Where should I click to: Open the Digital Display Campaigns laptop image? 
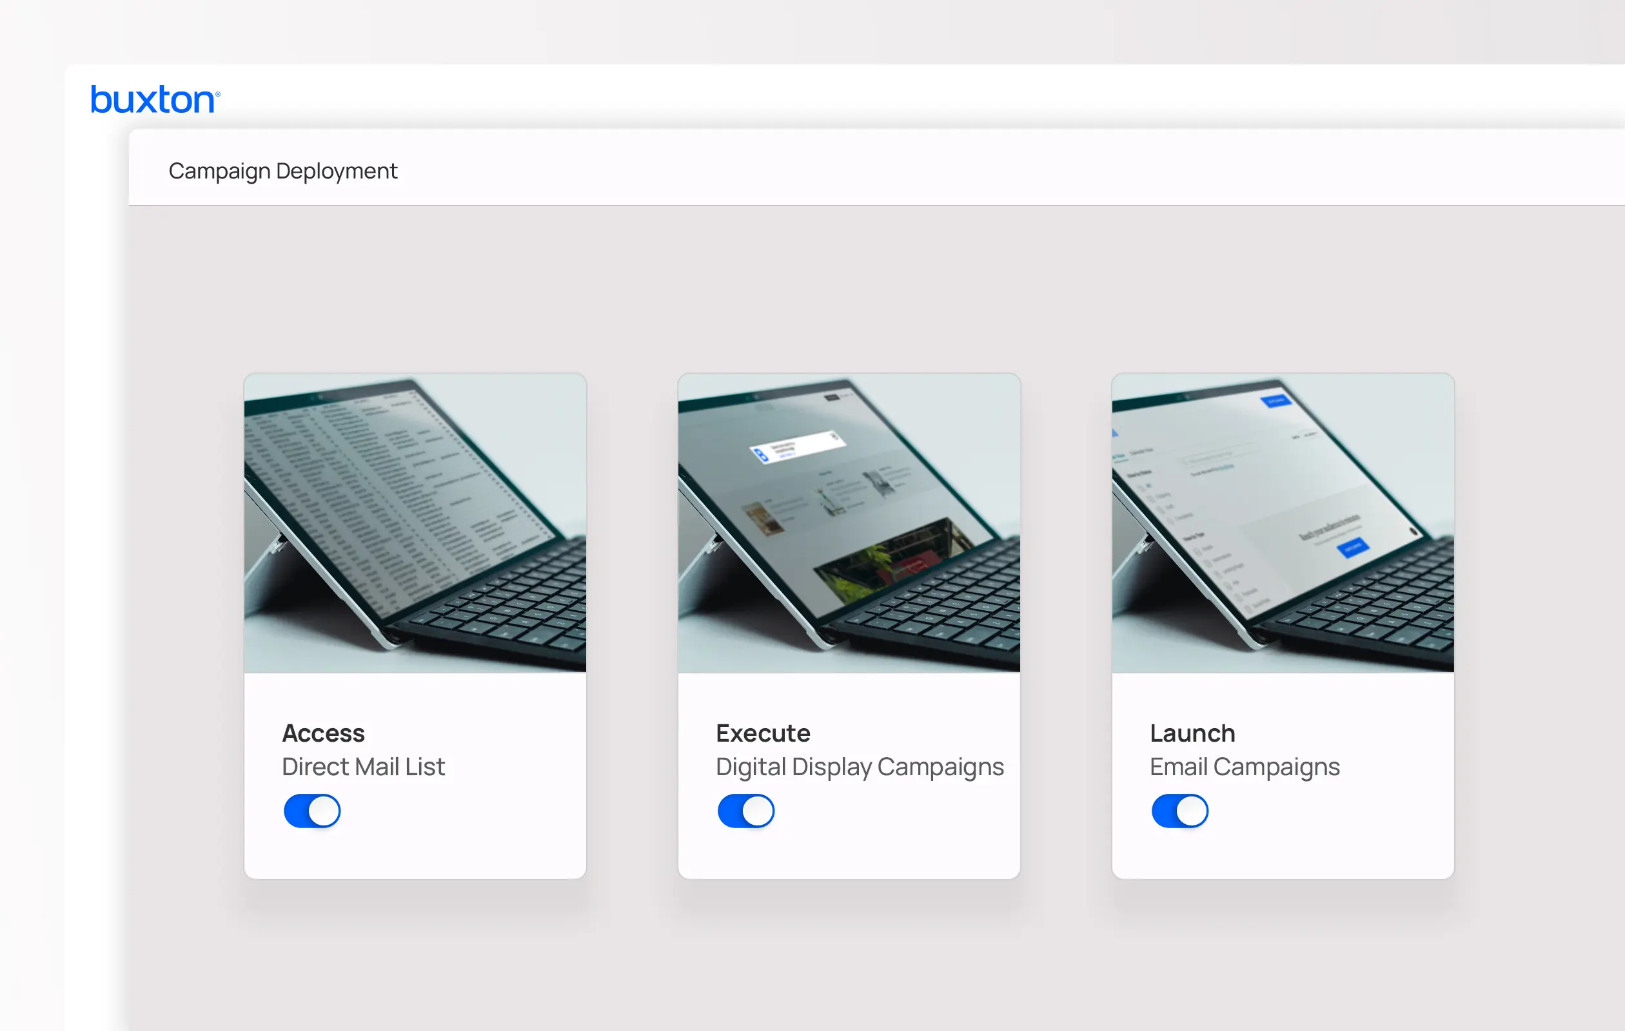tap(849, 523)
